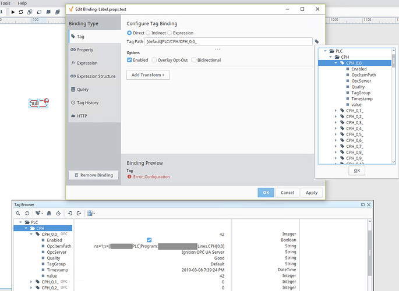Click the refresh icon in Tag Browser
Image resolution: width=399 pixels, height=291 pixels.
(27, 214)
